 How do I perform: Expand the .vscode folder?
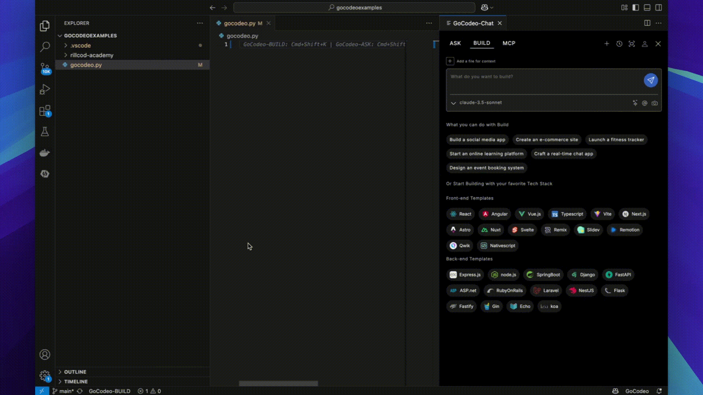[x=80, y=45]
